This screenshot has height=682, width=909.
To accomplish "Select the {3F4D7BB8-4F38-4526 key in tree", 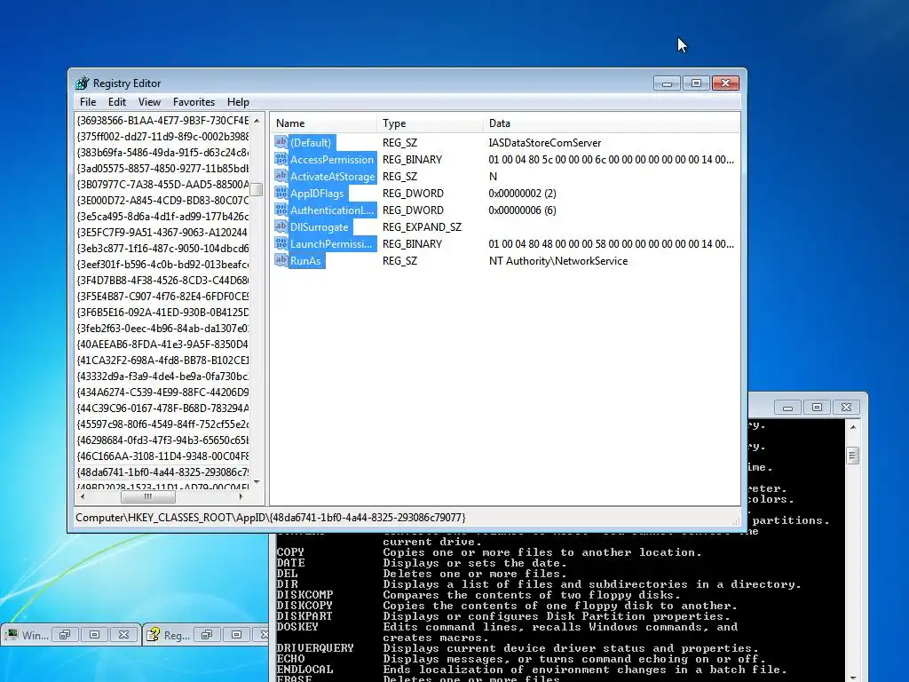I will (x=162, y=280).
